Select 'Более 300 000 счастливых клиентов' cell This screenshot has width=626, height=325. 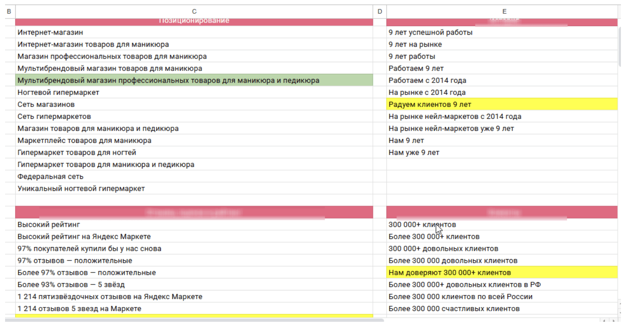[x=502, y=308]
